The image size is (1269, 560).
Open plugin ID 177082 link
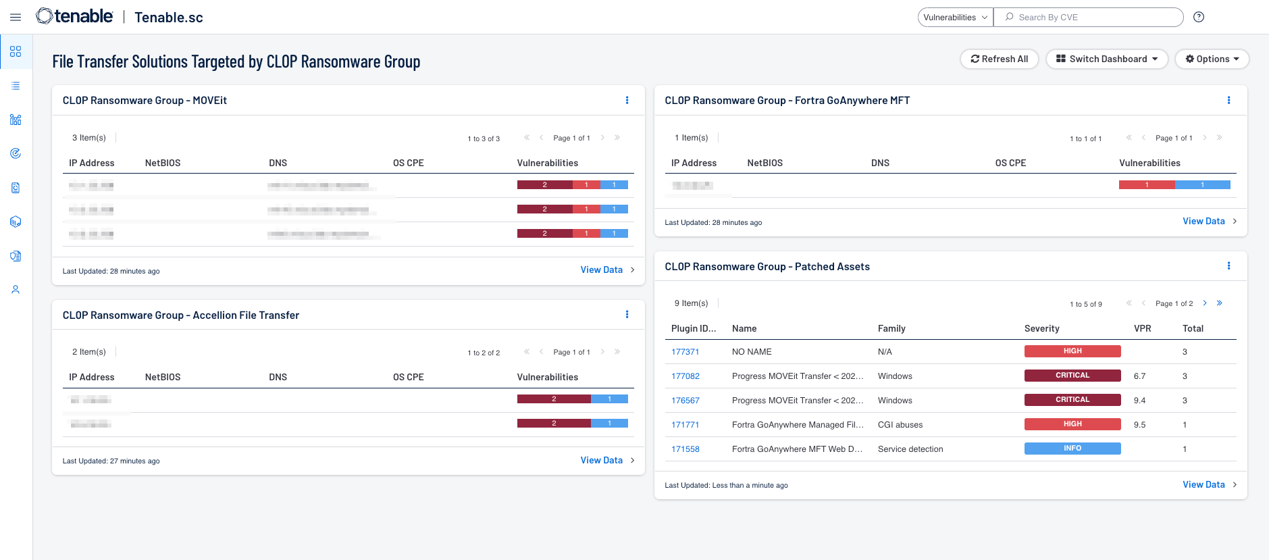click(685, 376)
